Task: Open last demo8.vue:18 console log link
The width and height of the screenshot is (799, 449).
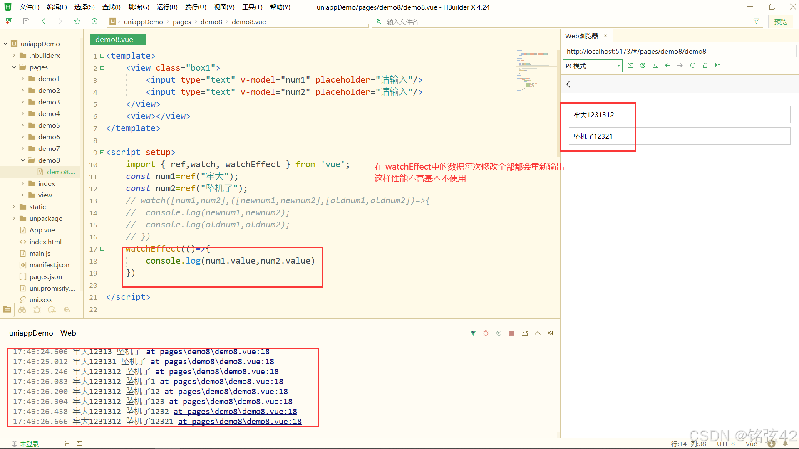Action: coord(240,421)
